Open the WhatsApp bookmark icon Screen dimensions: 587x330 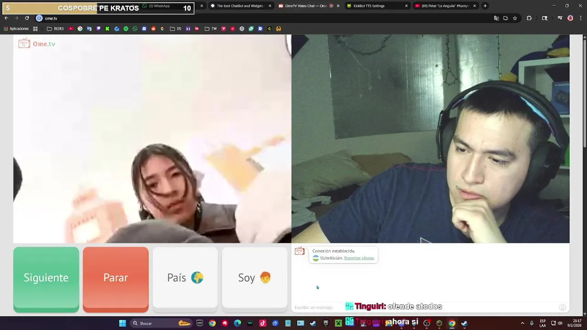click(135, 28)
